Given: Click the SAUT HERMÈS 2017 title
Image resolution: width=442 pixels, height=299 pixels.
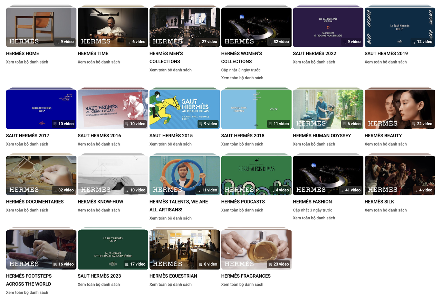Looking at the screenshot, I should pos(28,136).
